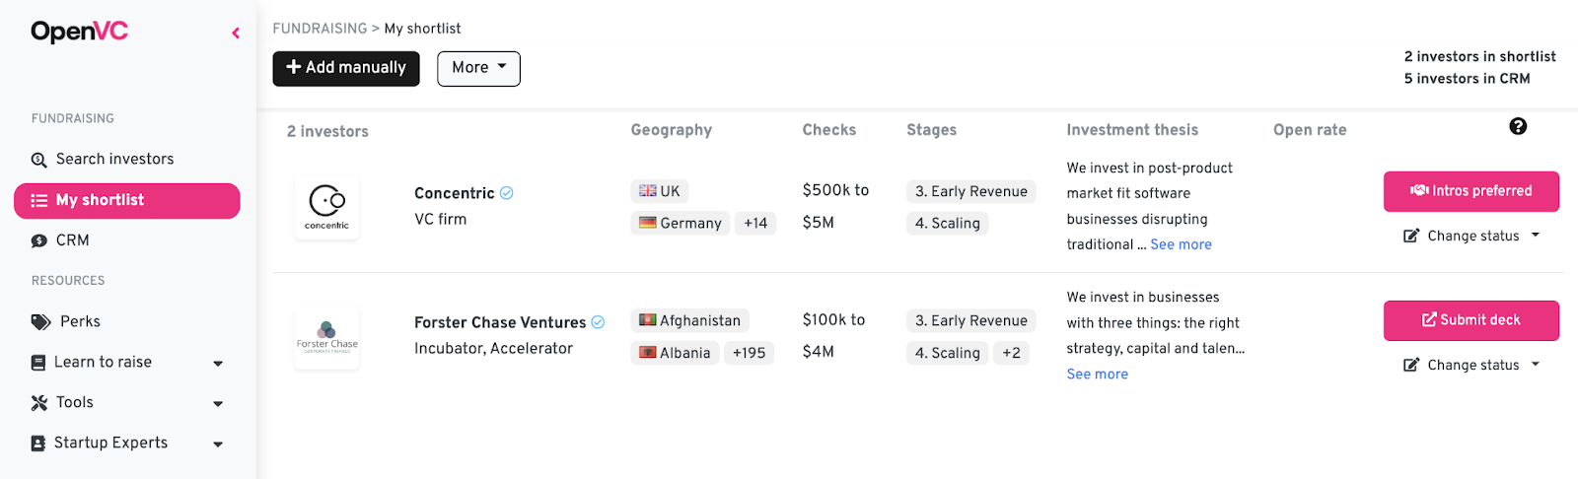
Task: Click the Add manually button
Action: pos(346,68)
